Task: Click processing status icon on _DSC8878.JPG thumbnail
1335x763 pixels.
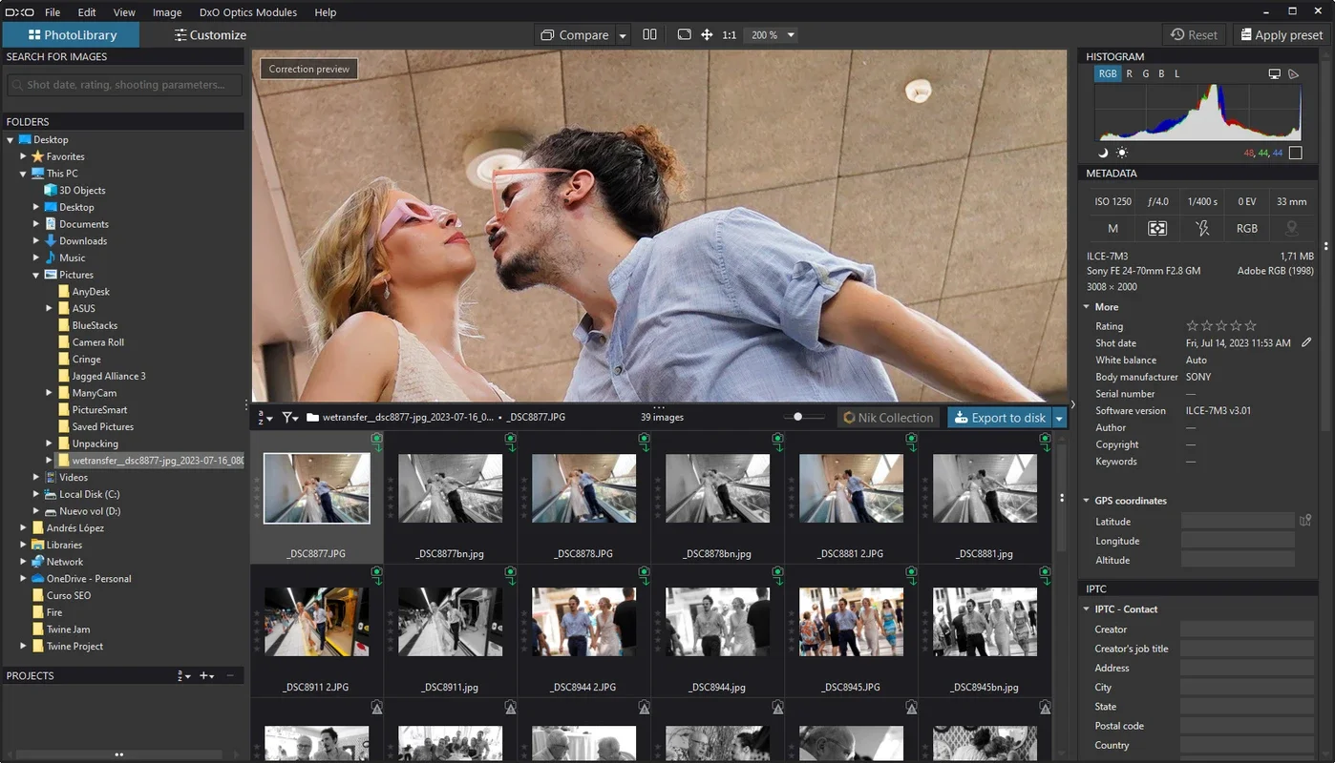Action: click(644, 442)
